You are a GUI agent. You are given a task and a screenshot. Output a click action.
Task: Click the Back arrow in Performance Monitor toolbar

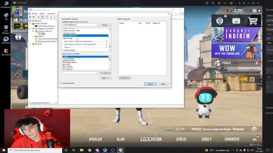pyautogui.click(x=30, y=17)
